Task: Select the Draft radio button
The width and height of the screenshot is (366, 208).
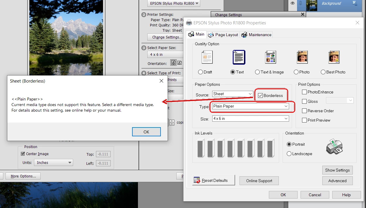Action: (200, 72)
